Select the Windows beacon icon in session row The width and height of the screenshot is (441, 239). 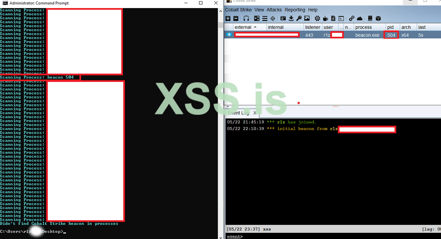click(x=229, y=35)
